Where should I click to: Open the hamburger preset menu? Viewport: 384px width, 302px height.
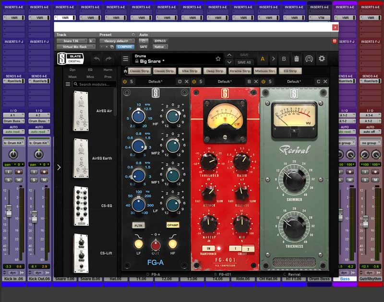click(125, 59)
